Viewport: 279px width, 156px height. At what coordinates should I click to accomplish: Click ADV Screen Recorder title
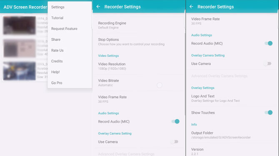point(25,7)
